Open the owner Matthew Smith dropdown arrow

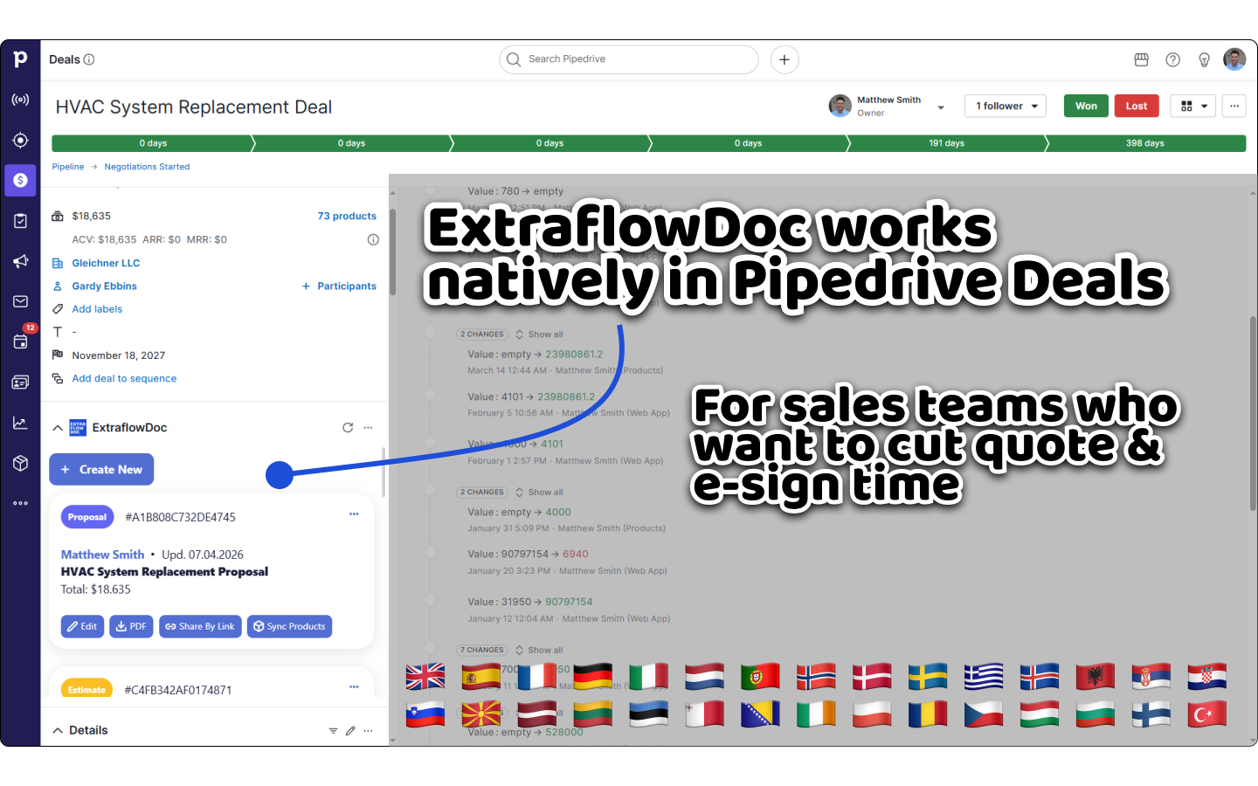tap(941, 107)
